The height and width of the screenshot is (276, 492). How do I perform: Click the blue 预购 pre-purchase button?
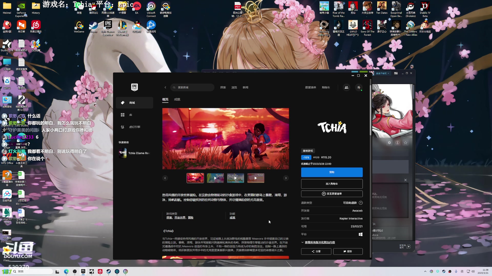tap(332, 172)
